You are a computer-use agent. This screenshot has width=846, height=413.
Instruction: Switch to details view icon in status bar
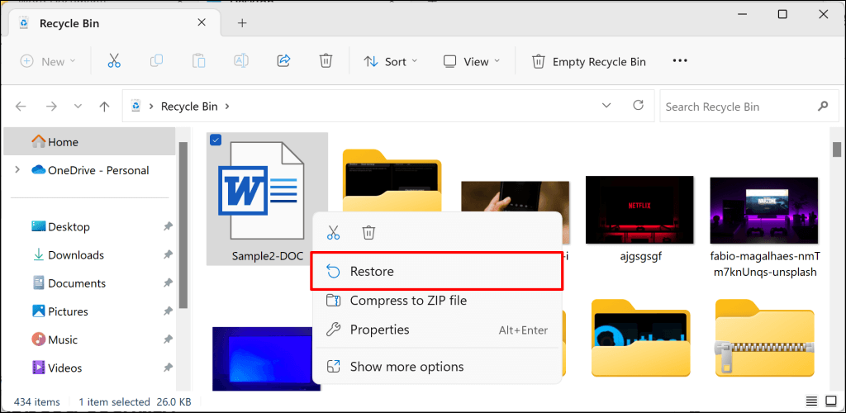pyautogui.click(x=811, y=401)
